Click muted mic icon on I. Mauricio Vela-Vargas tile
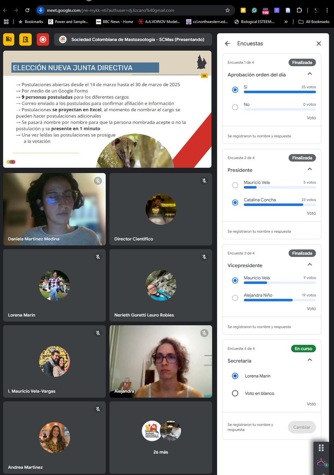This screenshot has width=334, height=475. point(98,333)
